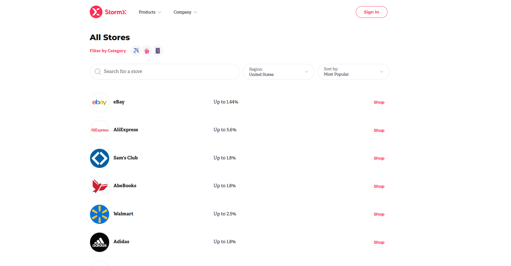Screen dimensions: 511x266
Task: Open Filter by Category link
Action: click(x=108, y=51)
